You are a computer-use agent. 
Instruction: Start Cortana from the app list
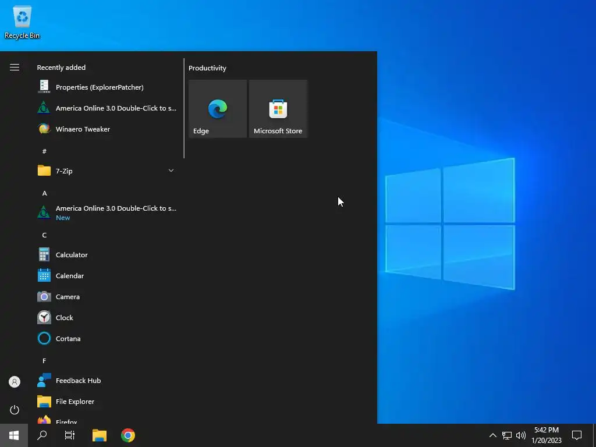tap(107, 338)
